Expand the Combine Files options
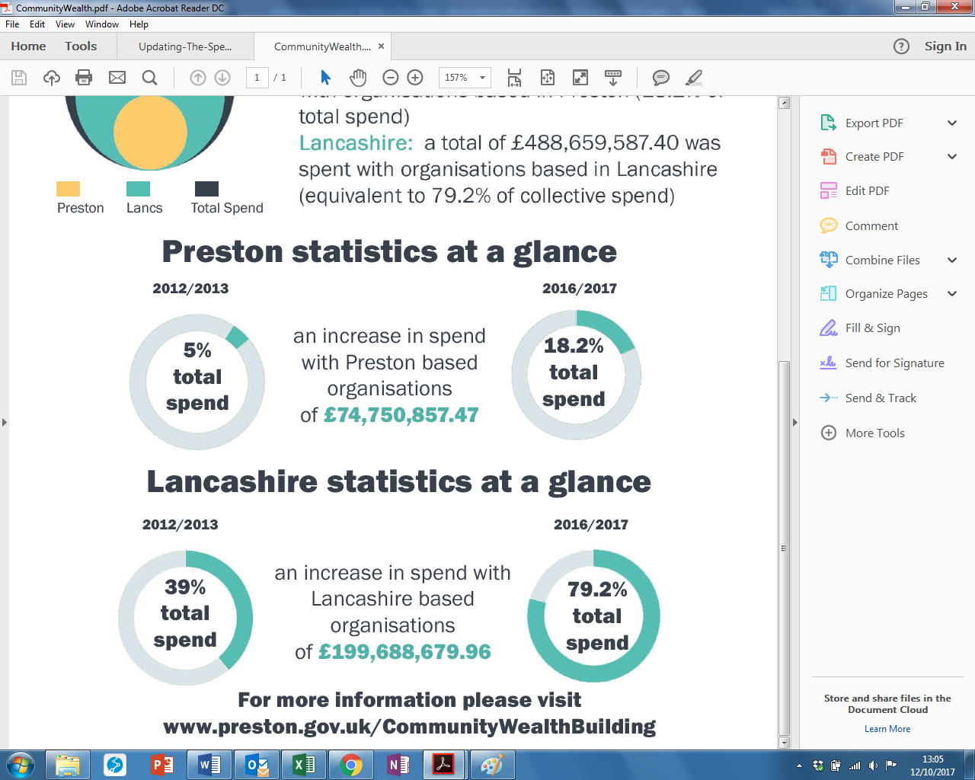Image resolution: width=975 pixels, height=780 pixels. pos(951,261)
